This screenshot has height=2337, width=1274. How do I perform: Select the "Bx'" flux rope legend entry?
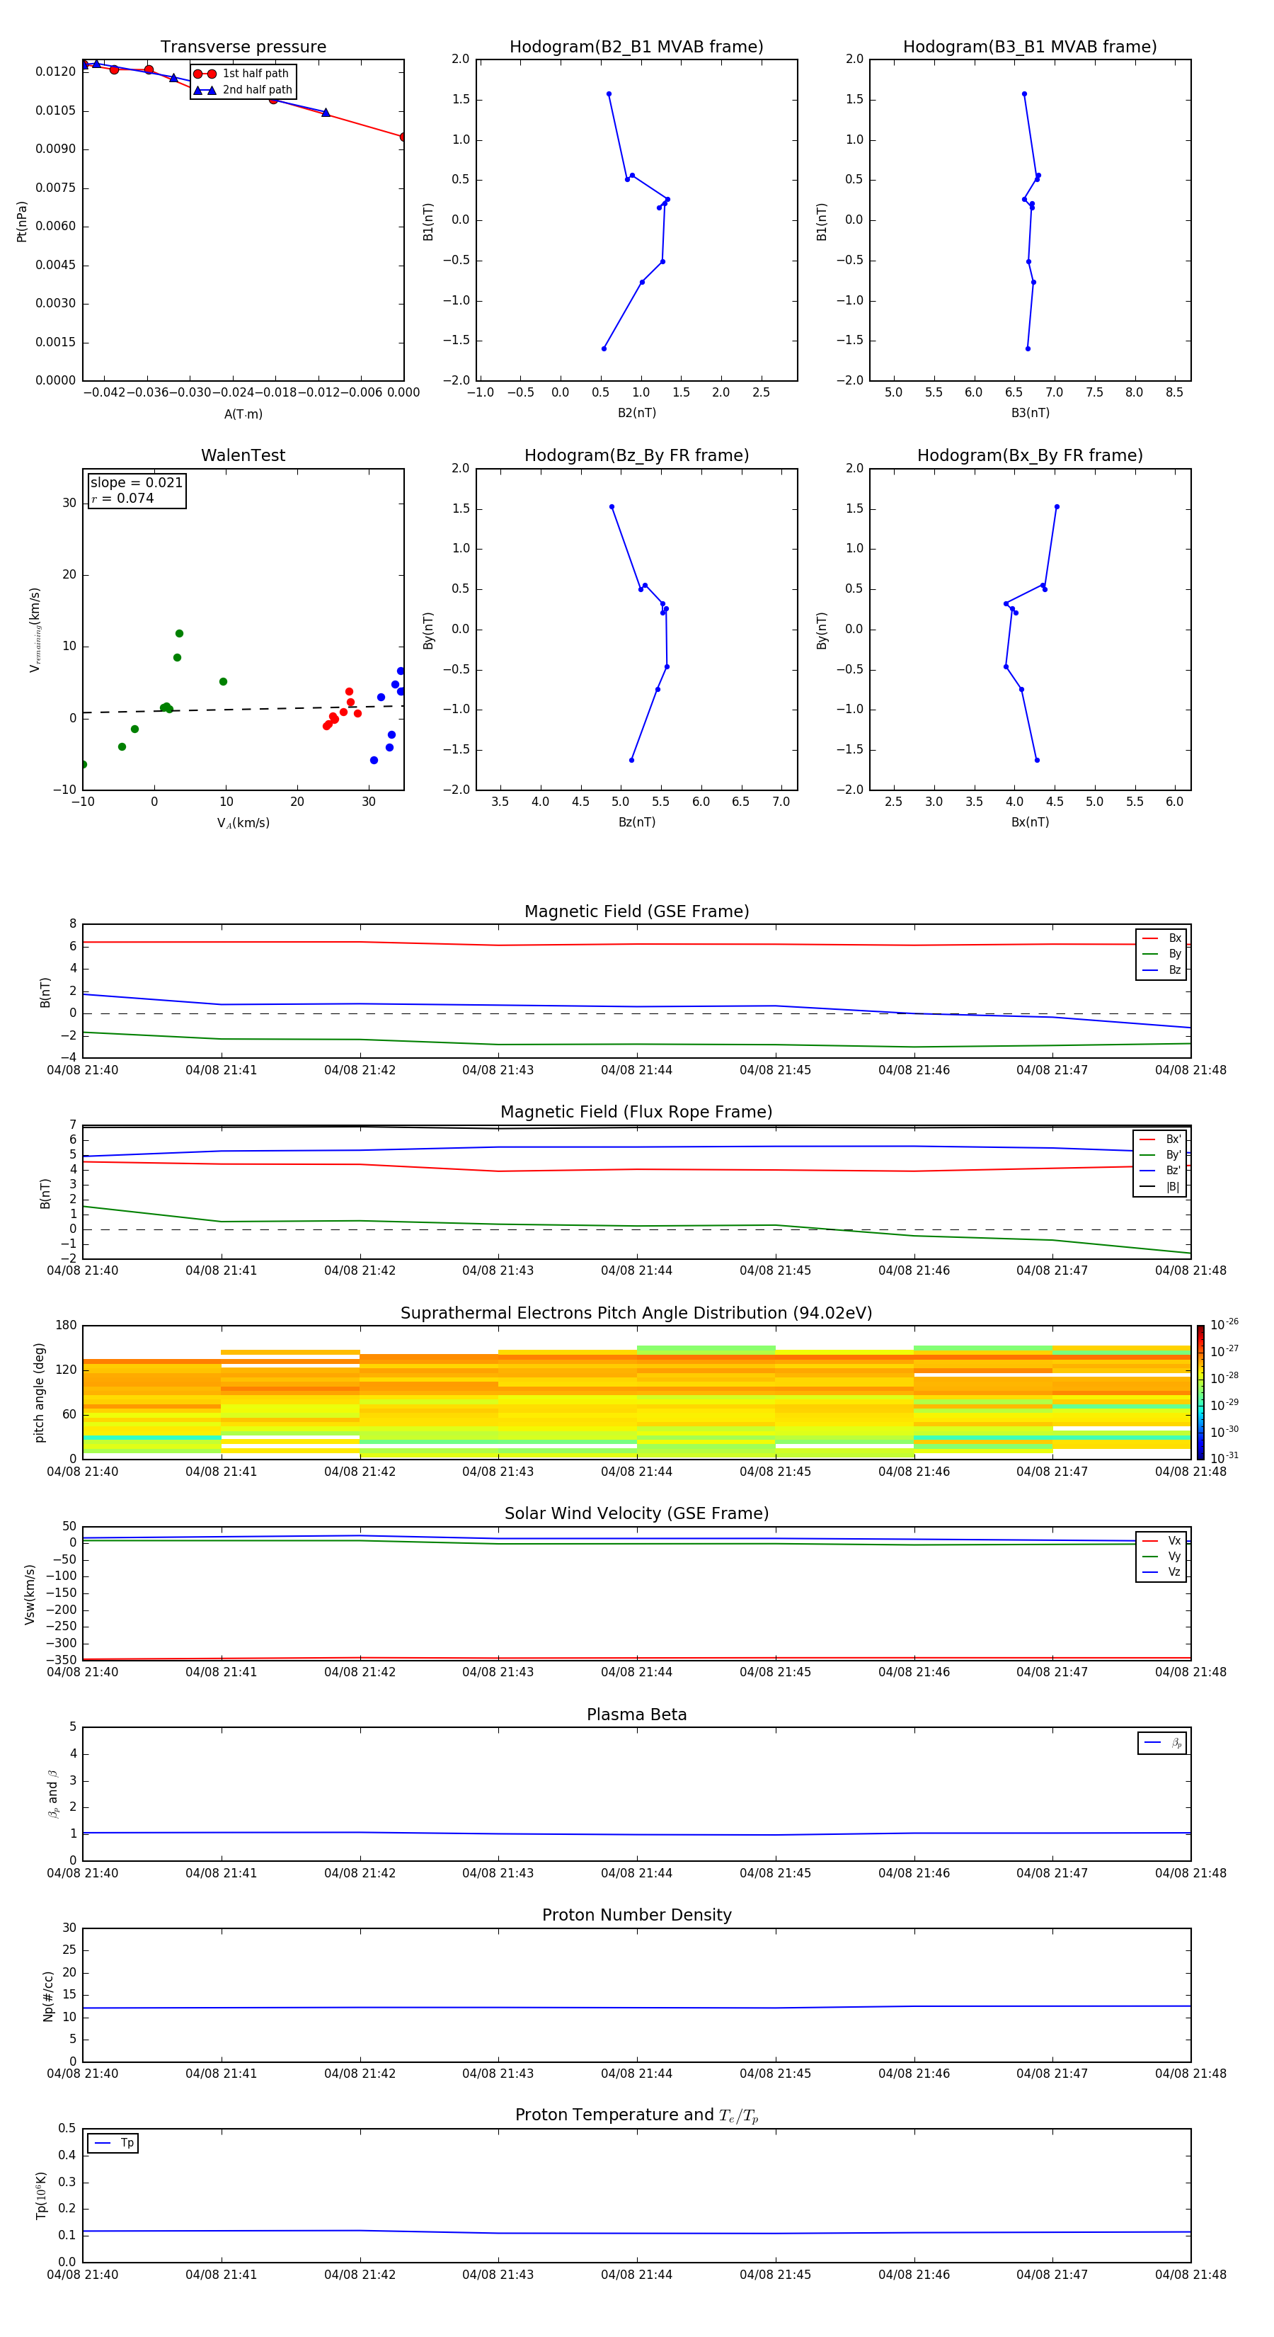coord(1160,1139)
